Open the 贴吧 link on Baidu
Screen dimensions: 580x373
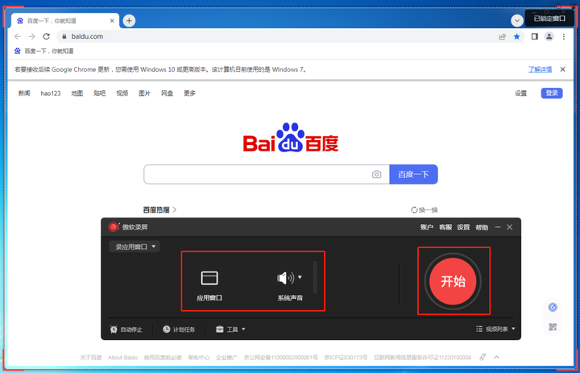100,93
